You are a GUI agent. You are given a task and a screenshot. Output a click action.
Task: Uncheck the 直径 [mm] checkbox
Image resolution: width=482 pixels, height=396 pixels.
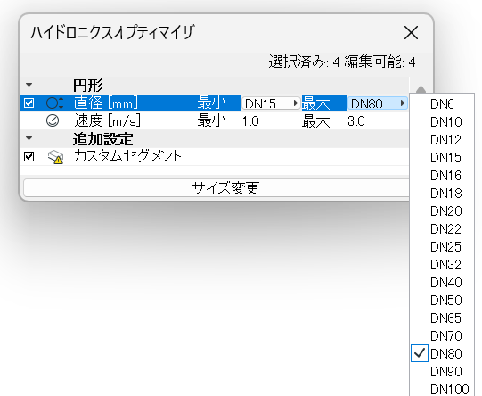click(29, 103)
